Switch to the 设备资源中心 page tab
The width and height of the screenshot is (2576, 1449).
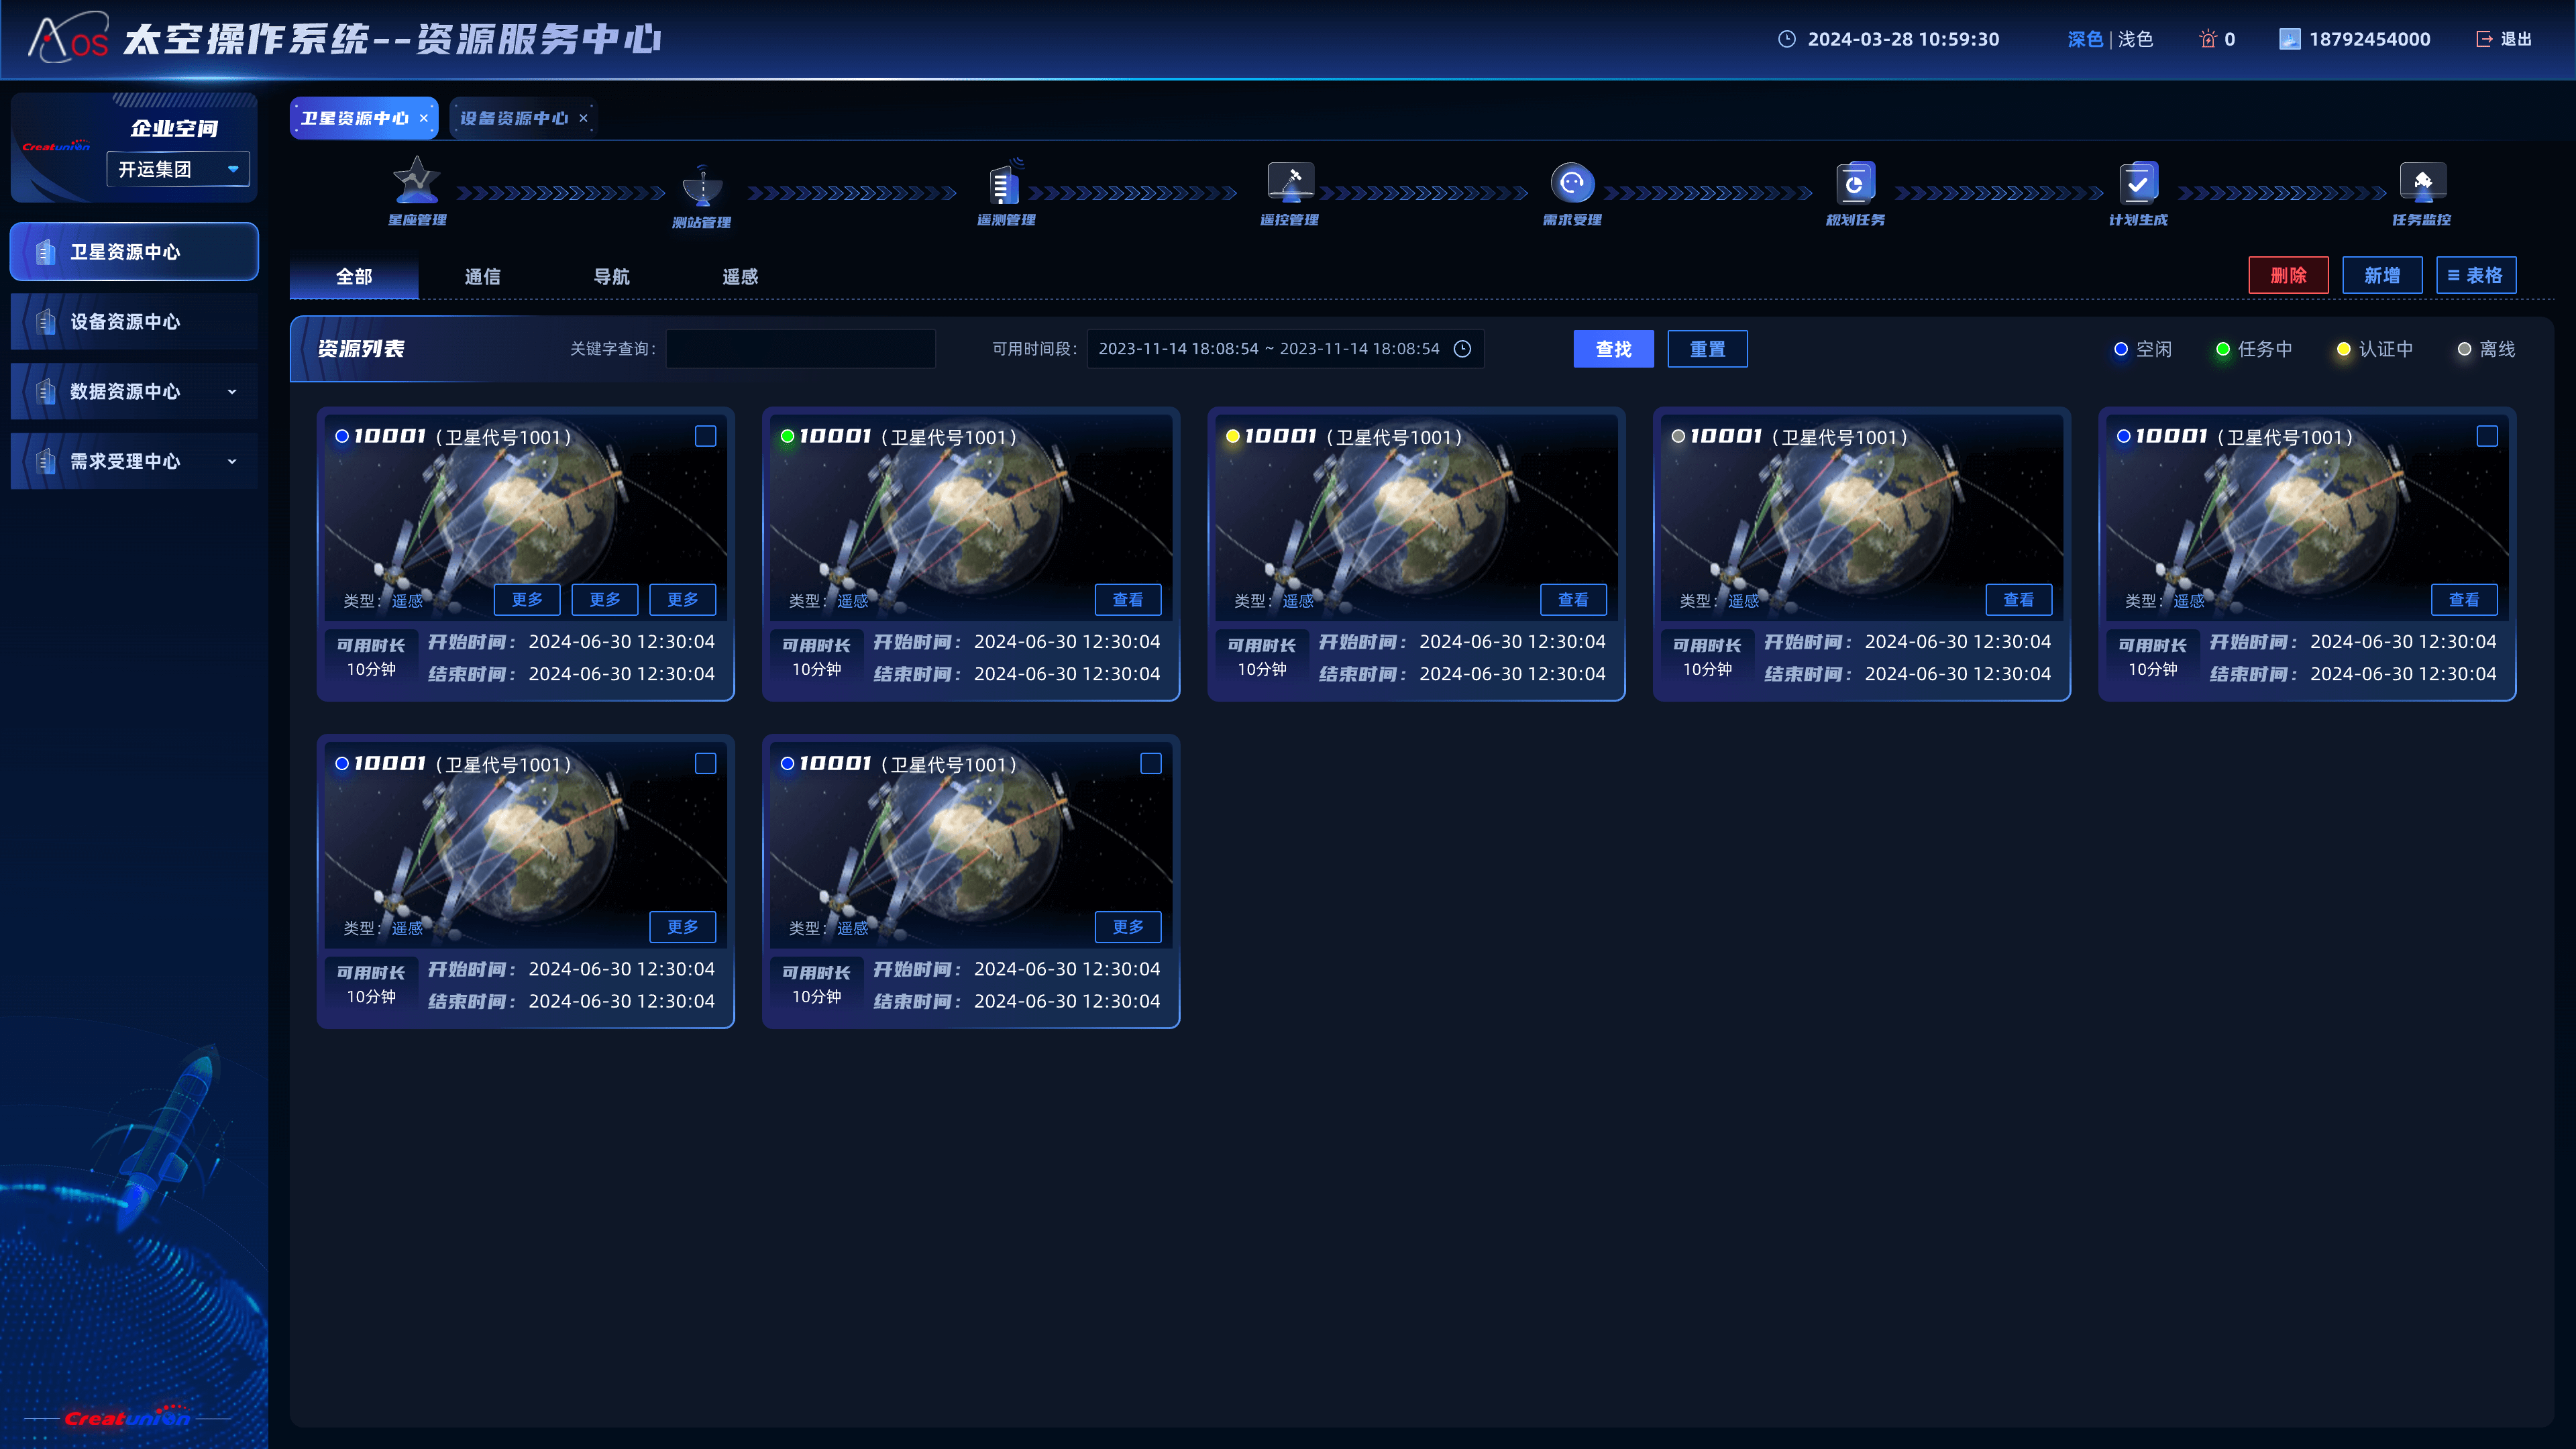514,118
